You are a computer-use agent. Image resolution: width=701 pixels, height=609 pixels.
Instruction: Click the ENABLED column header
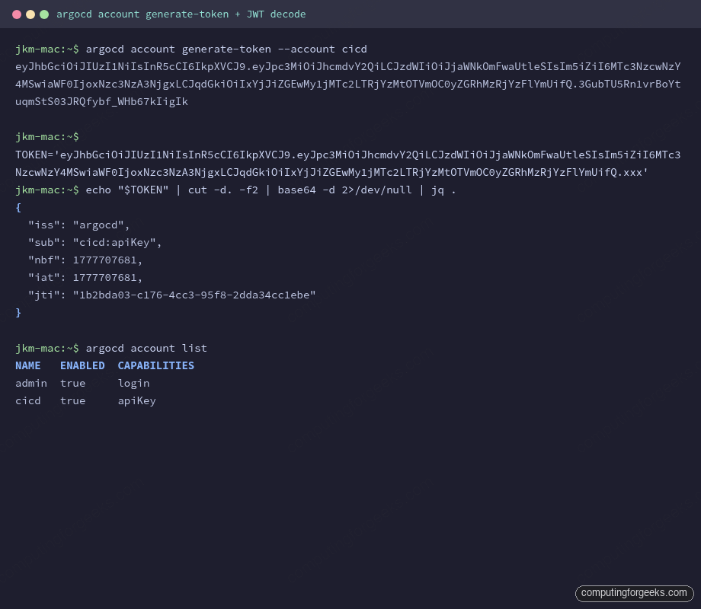82,365
